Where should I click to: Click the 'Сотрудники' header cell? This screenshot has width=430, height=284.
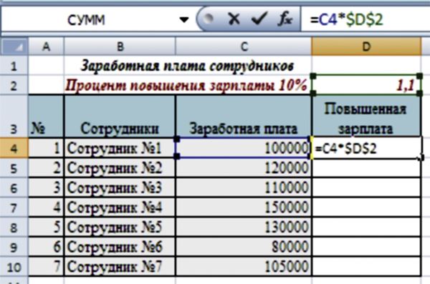(120, 116)
